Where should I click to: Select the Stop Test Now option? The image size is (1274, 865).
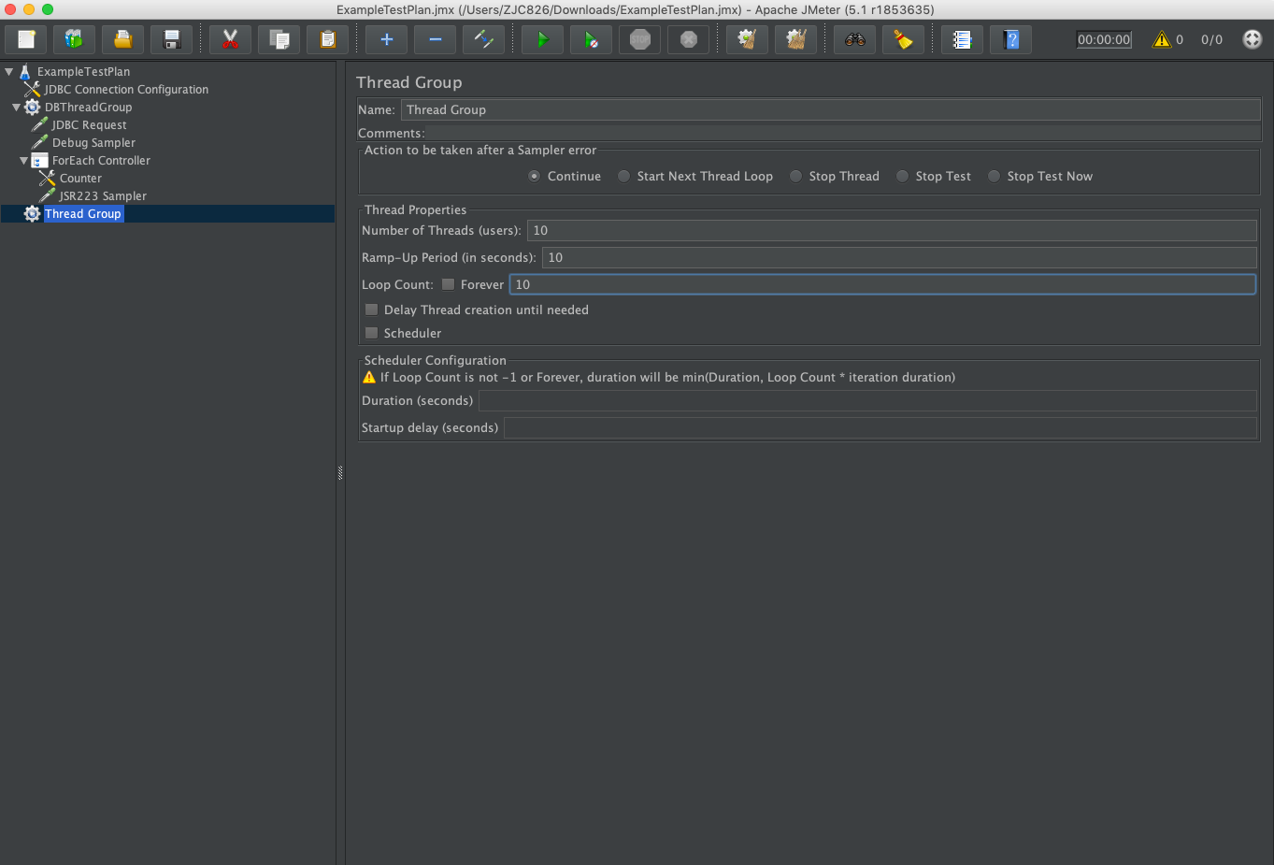(1040, 176)
